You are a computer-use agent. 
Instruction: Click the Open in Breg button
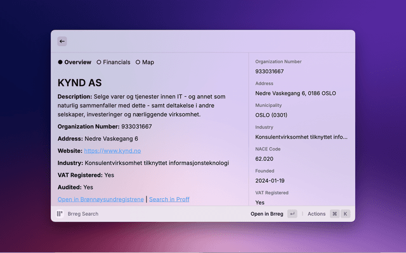tap(266, 214)
